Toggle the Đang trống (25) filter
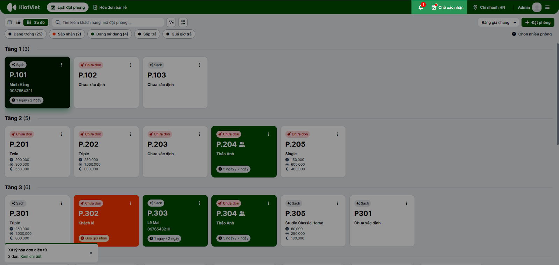Viewport: 559px width, 265px height. (26, 34)
